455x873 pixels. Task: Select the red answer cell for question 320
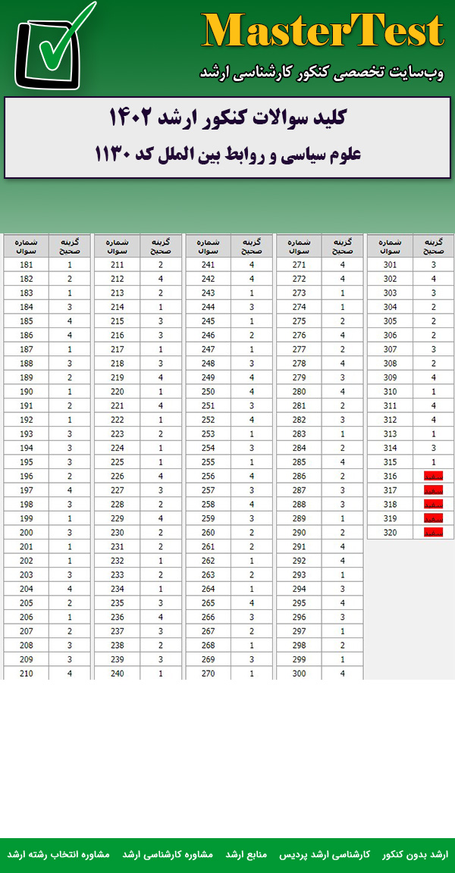[433, 532]
